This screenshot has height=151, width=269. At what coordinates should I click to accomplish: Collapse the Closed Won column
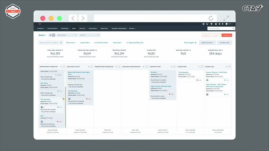point(202,67)
